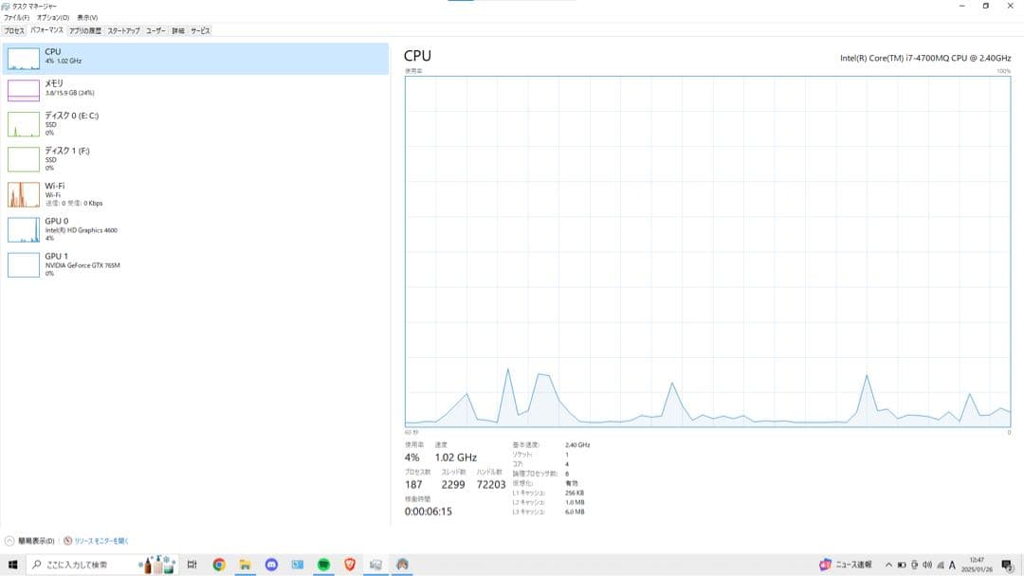This screenshot has width=1024, height=576.
Task: Switch to the プロセス tab
Action: [x=14, y=30]
